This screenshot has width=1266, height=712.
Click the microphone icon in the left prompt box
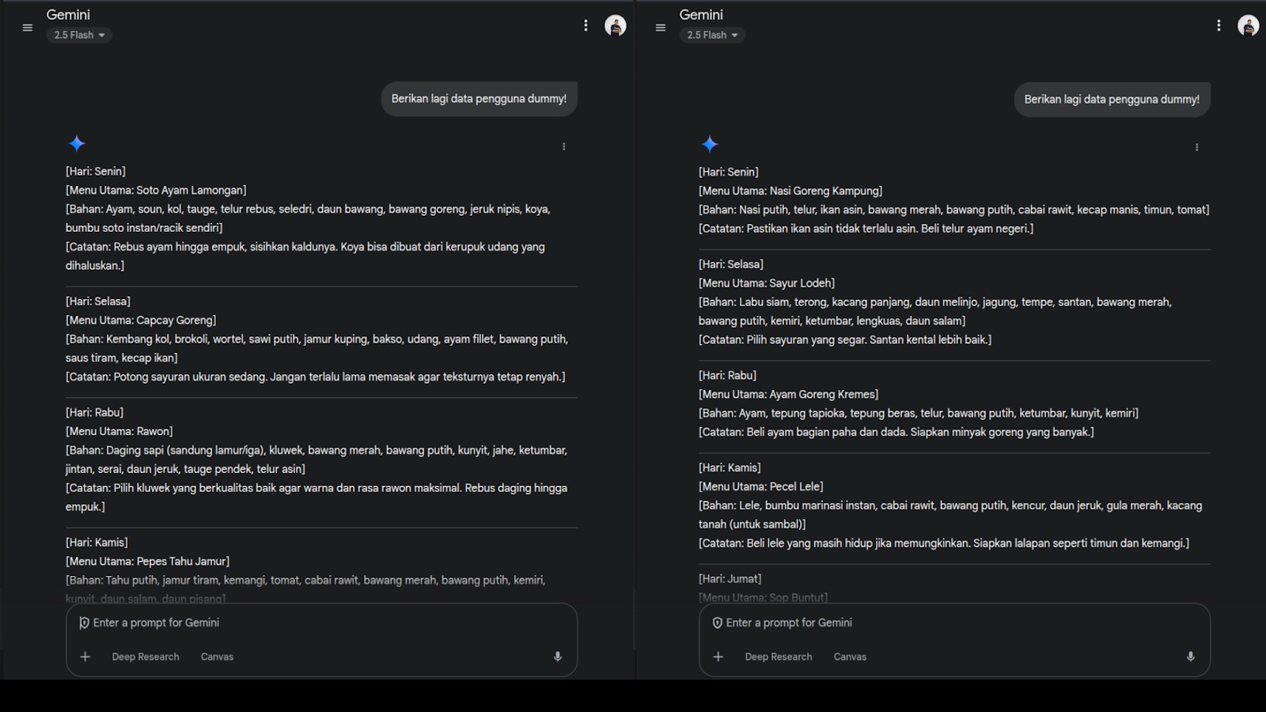click(558, 657)
